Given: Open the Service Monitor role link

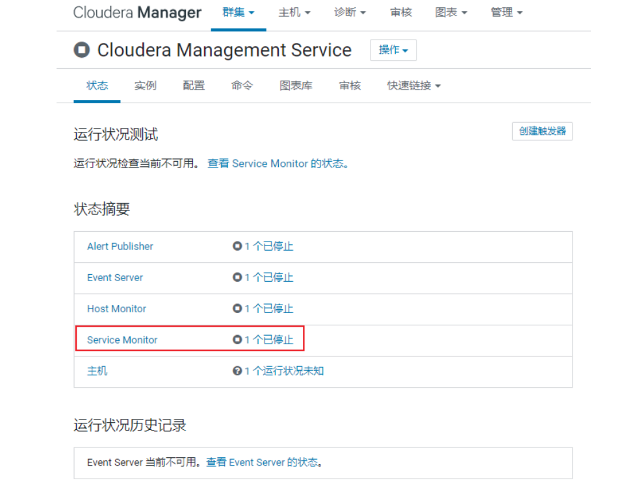Looking at the screenshot, I should 122,340.
